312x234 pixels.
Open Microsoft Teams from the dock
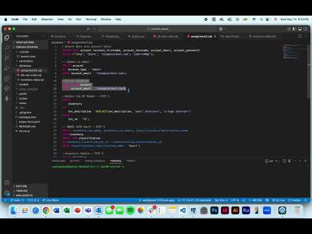coord(88,210)
